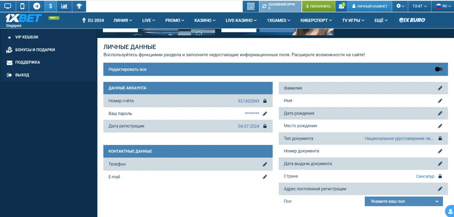Edit the Дата рождения pencil icon
The width and height of the screenshot is (454, 217).
pyautogui.click(x=440, y=114)
